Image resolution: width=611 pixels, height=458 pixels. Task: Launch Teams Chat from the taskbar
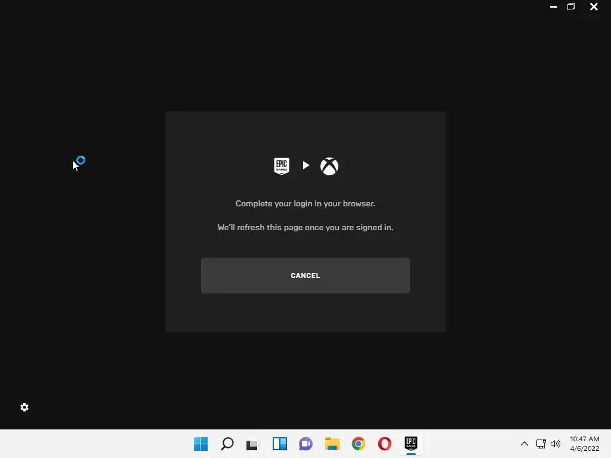pos(305,444)
